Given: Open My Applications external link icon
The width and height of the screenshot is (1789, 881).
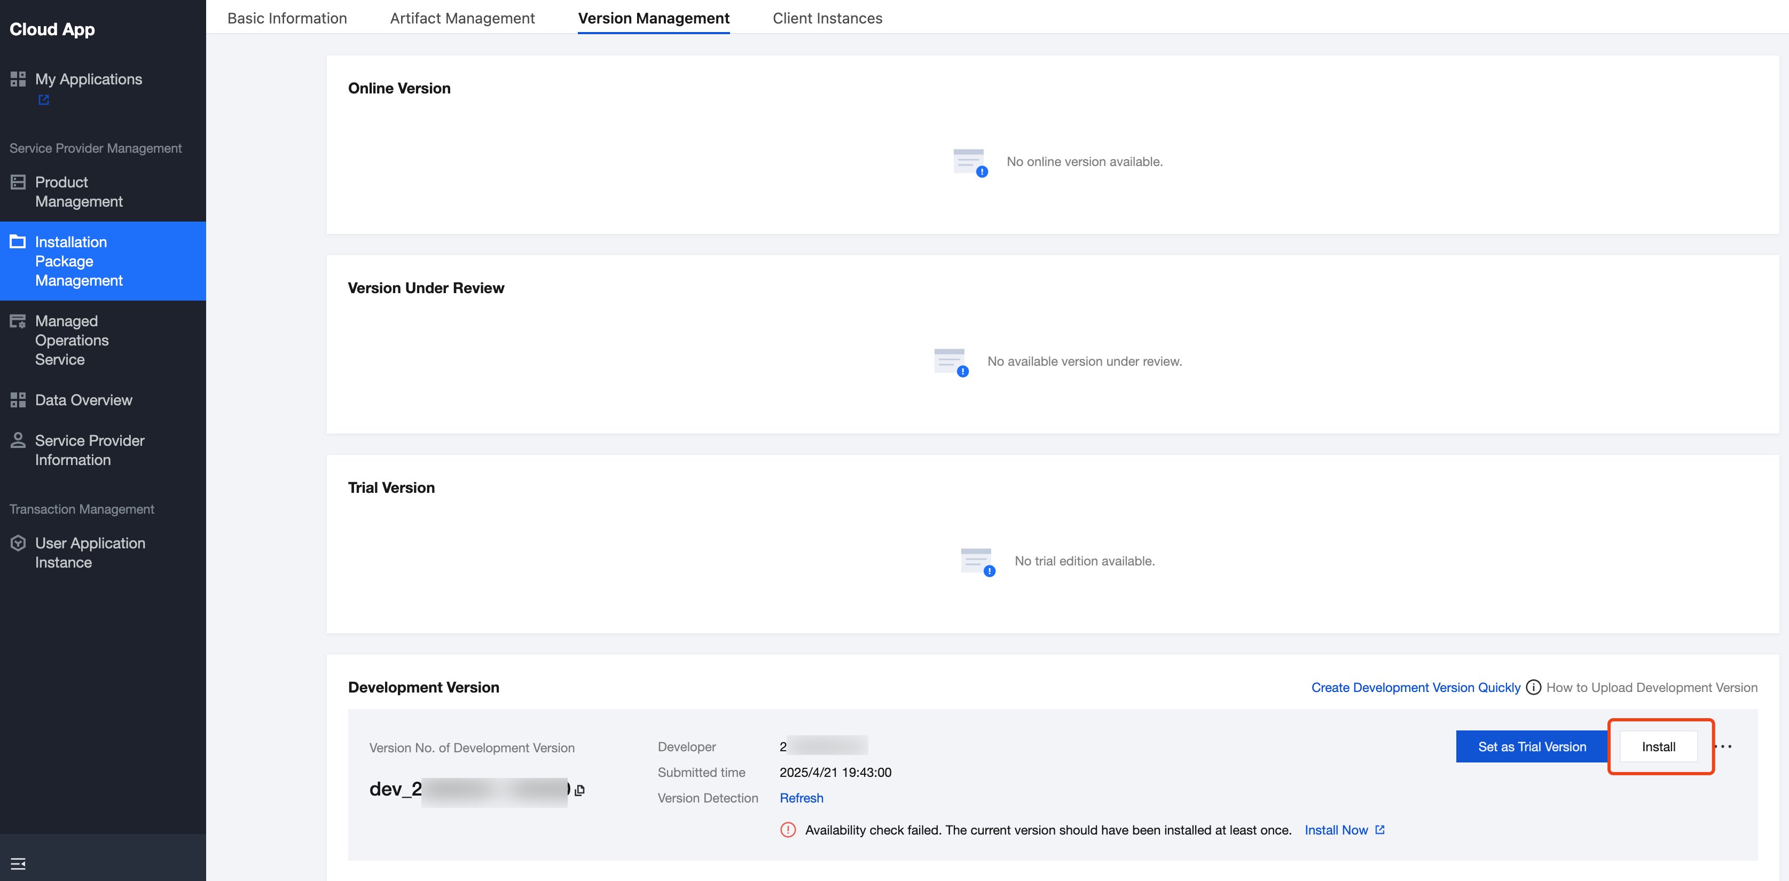Looking at the screenshot, I should 44,100.
